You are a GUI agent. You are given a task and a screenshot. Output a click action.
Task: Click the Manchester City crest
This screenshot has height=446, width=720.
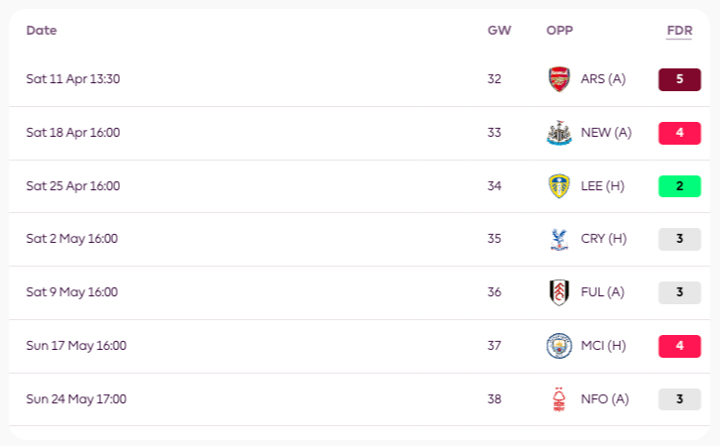click(x=558, y=346)
